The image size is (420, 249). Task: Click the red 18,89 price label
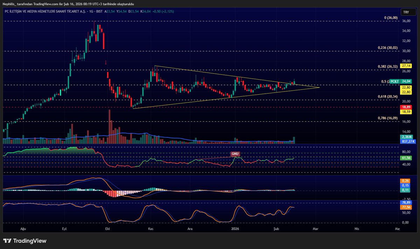[406, 107]
